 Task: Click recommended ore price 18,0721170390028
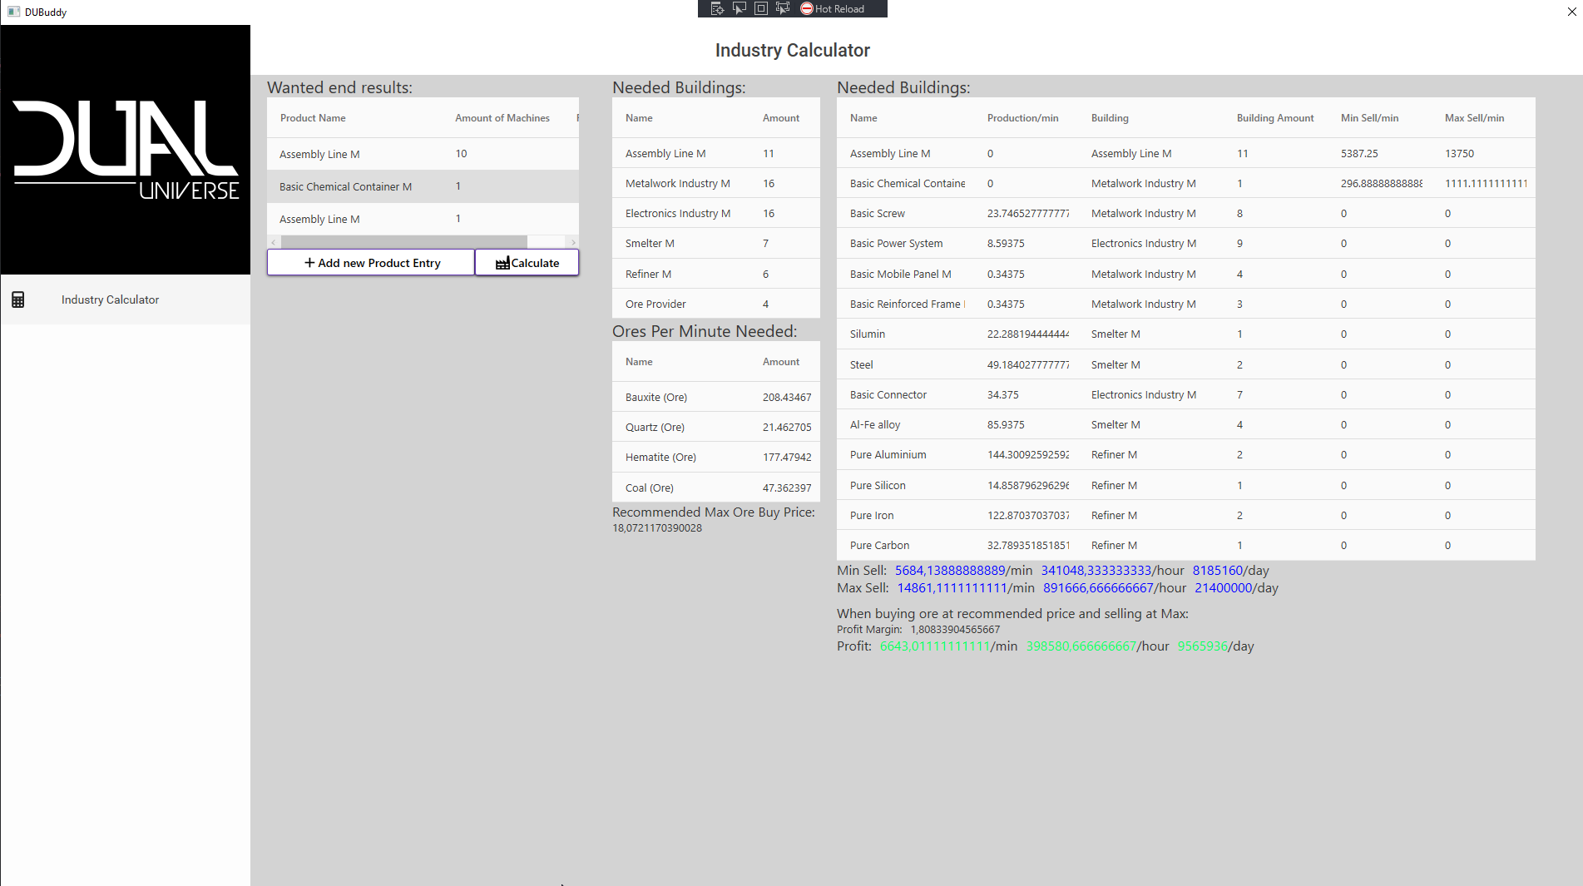pos(657,528)
